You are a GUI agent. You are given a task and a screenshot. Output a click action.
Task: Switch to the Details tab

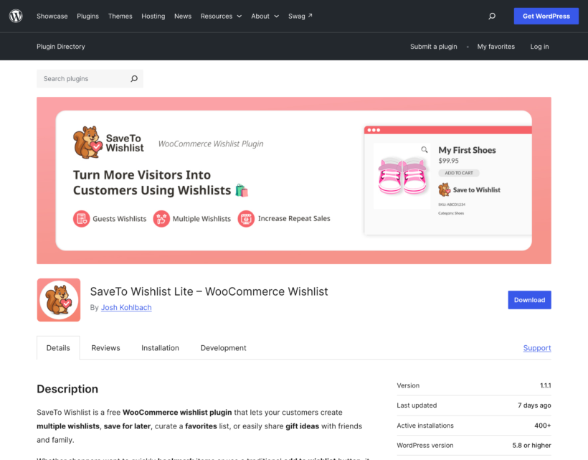point(58,348)
